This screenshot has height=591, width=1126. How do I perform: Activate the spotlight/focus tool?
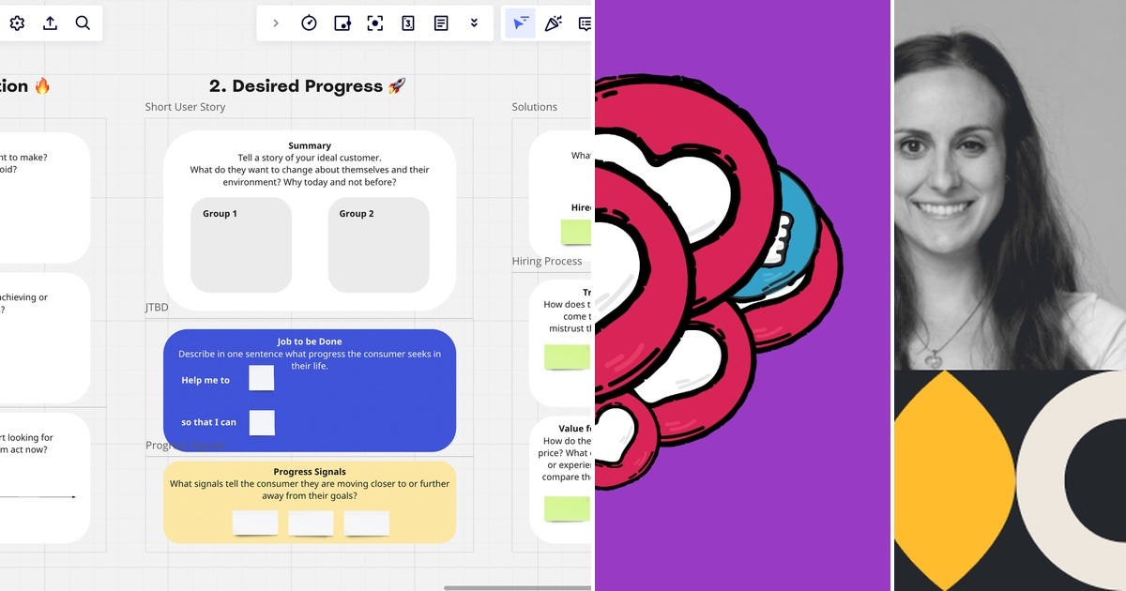(x=375, y=23)
